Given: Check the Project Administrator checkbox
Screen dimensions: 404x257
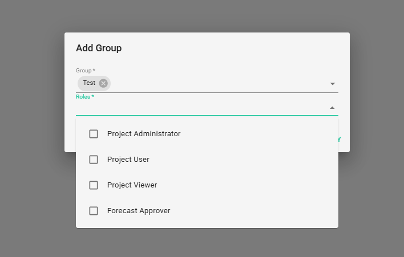Looking at the screenshot, I should pos(94,134).
